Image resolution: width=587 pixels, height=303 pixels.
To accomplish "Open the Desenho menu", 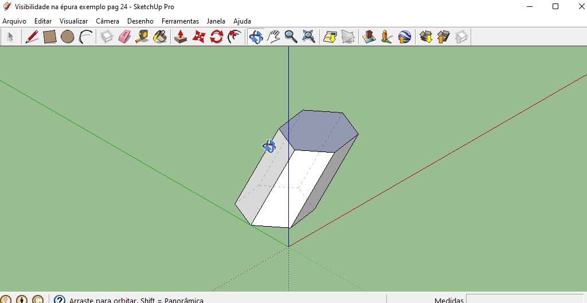I will click(140, 21).
